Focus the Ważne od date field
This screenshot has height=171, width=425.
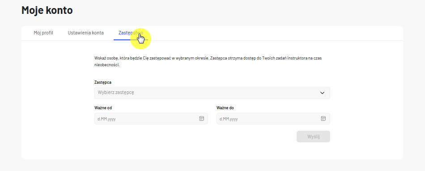151,119
